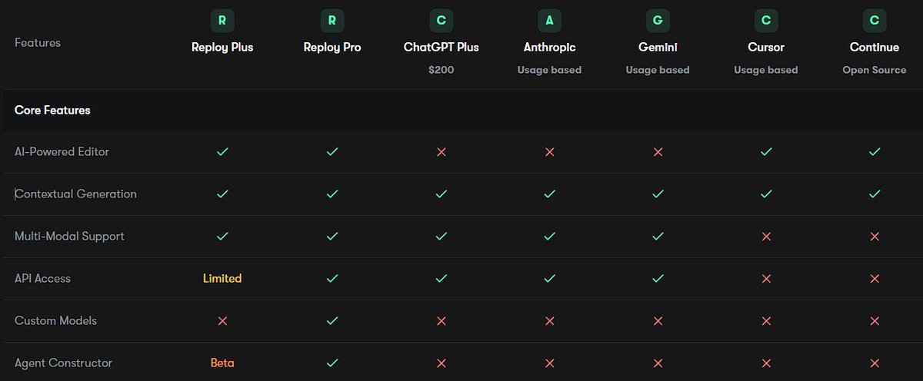This screenshot has height=381, width=923.
Task: Click AI-Powered Editor checkmark under Continue
Action: (x=875, y=152)
